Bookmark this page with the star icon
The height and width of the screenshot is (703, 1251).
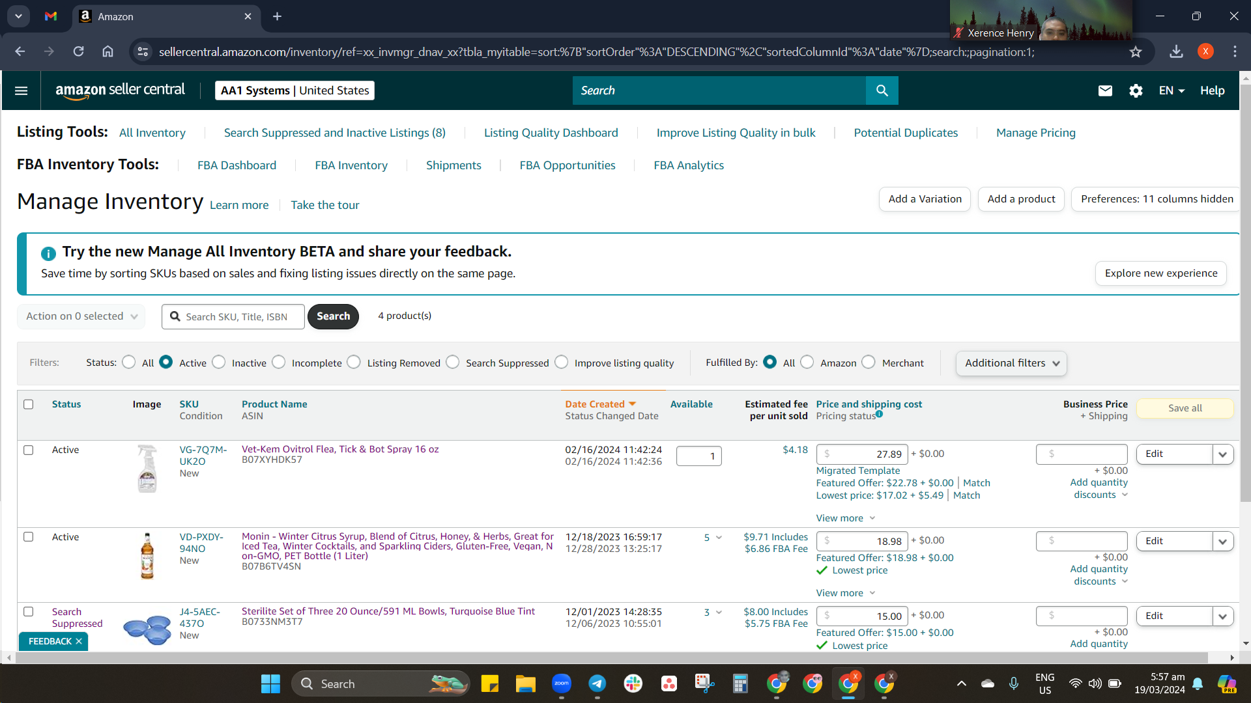click(x=1136, y=51)
